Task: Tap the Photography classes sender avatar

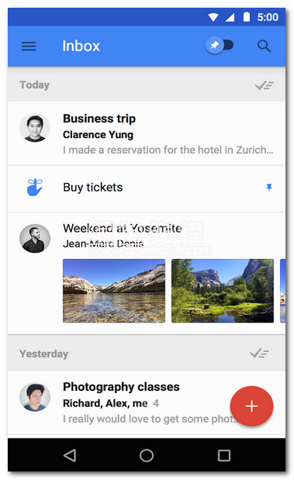Action: tap(35, 397)
